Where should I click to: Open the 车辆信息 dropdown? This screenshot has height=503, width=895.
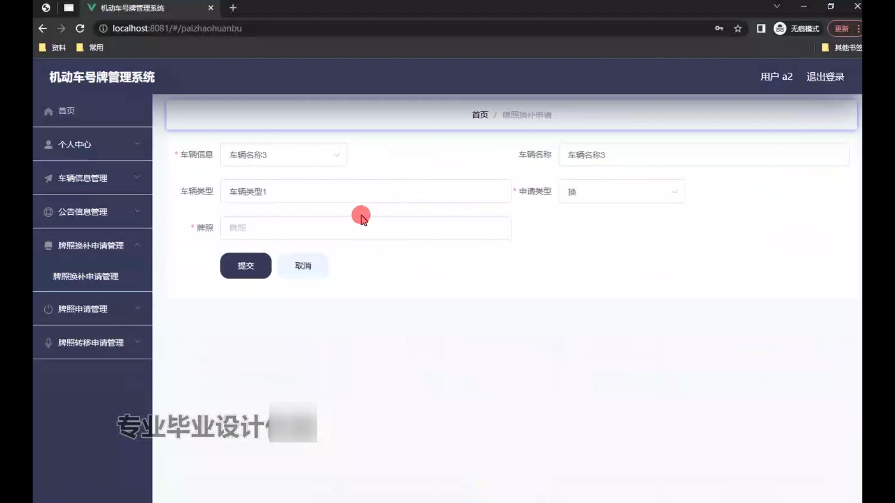283,155
